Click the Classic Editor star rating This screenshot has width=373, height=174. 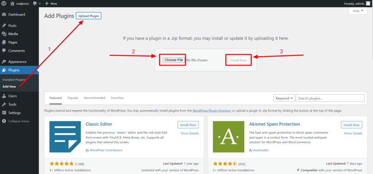click(x=62, y=164)
